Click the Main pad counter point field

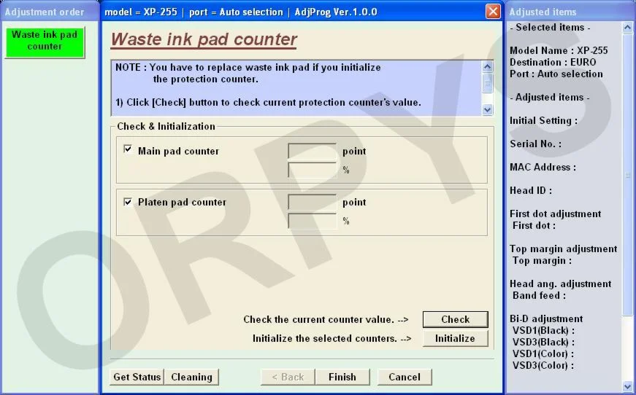pos(312,152)
